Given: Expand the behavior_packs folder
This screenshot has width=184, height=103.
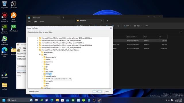Looking at the screenshot, I should point(42,57).
